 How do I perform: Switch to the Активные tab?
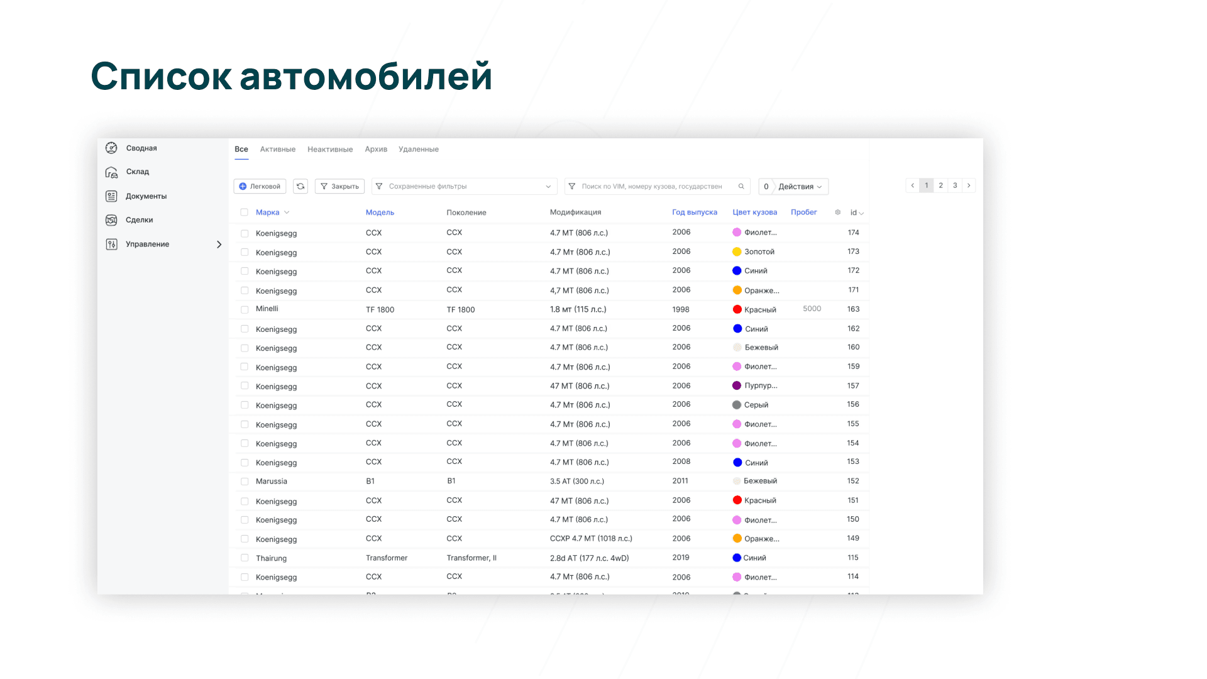click(277, 150)
